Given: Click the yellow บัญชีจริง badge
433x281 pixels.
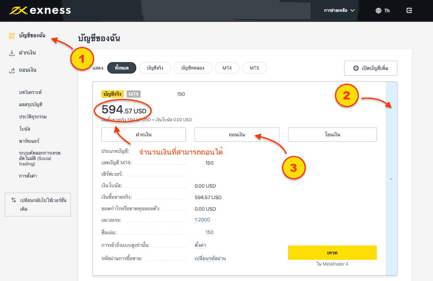Looking at the screenshot, I should tap(113, 94).
